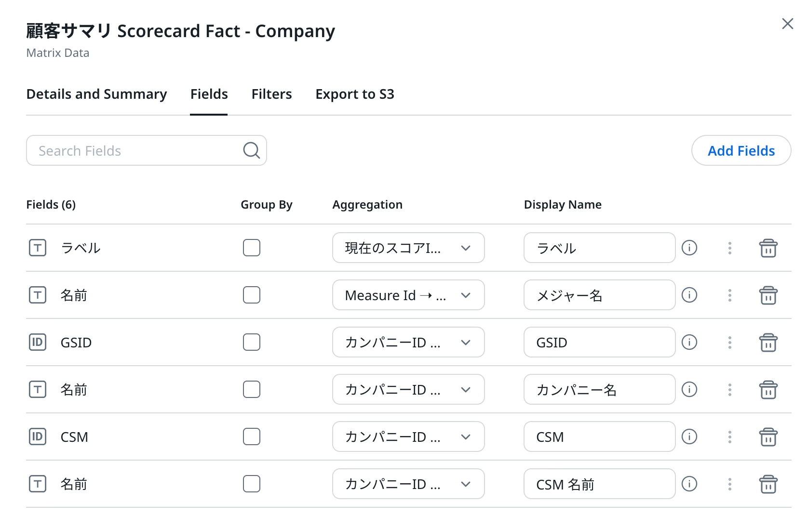Open info icon next to メジャー名

tap(689, 295)
